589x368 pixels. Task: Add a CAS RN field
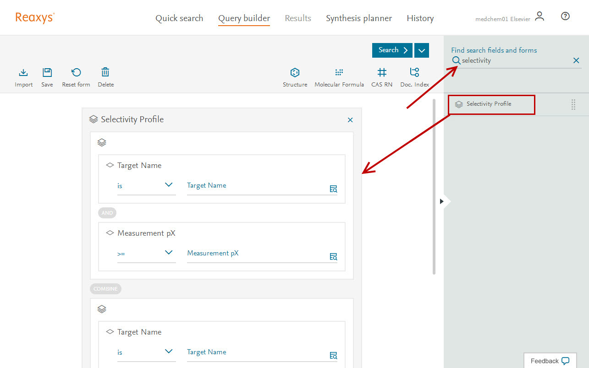pos(382,73)
